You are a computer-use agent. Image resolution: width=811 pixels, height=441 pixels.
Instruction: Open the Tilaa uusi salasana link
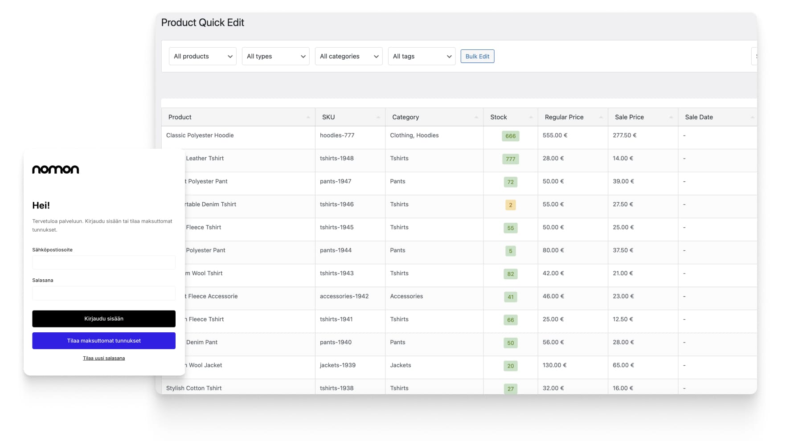(104, 358)
